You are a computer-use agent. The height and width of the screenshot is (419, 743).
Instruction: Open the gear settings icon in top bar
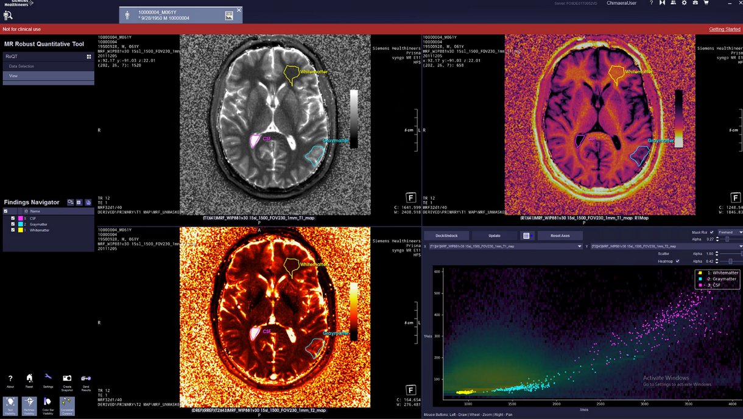click(684, 3)
